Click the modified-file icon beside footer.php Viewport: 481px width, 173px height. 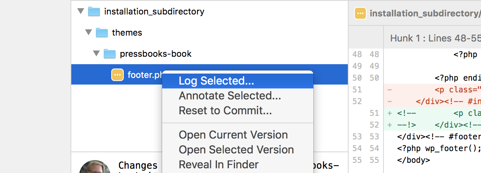tap(118, 74)
